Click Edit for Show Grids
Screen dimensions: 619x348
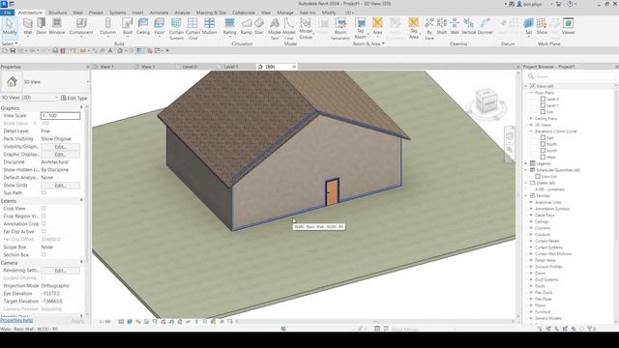pyautogui.click(x=60, y=185)
